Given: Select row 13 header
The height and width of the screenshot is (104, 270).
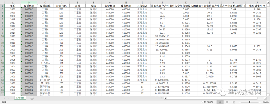Looking at the screenshot, I should coord(2,46).
